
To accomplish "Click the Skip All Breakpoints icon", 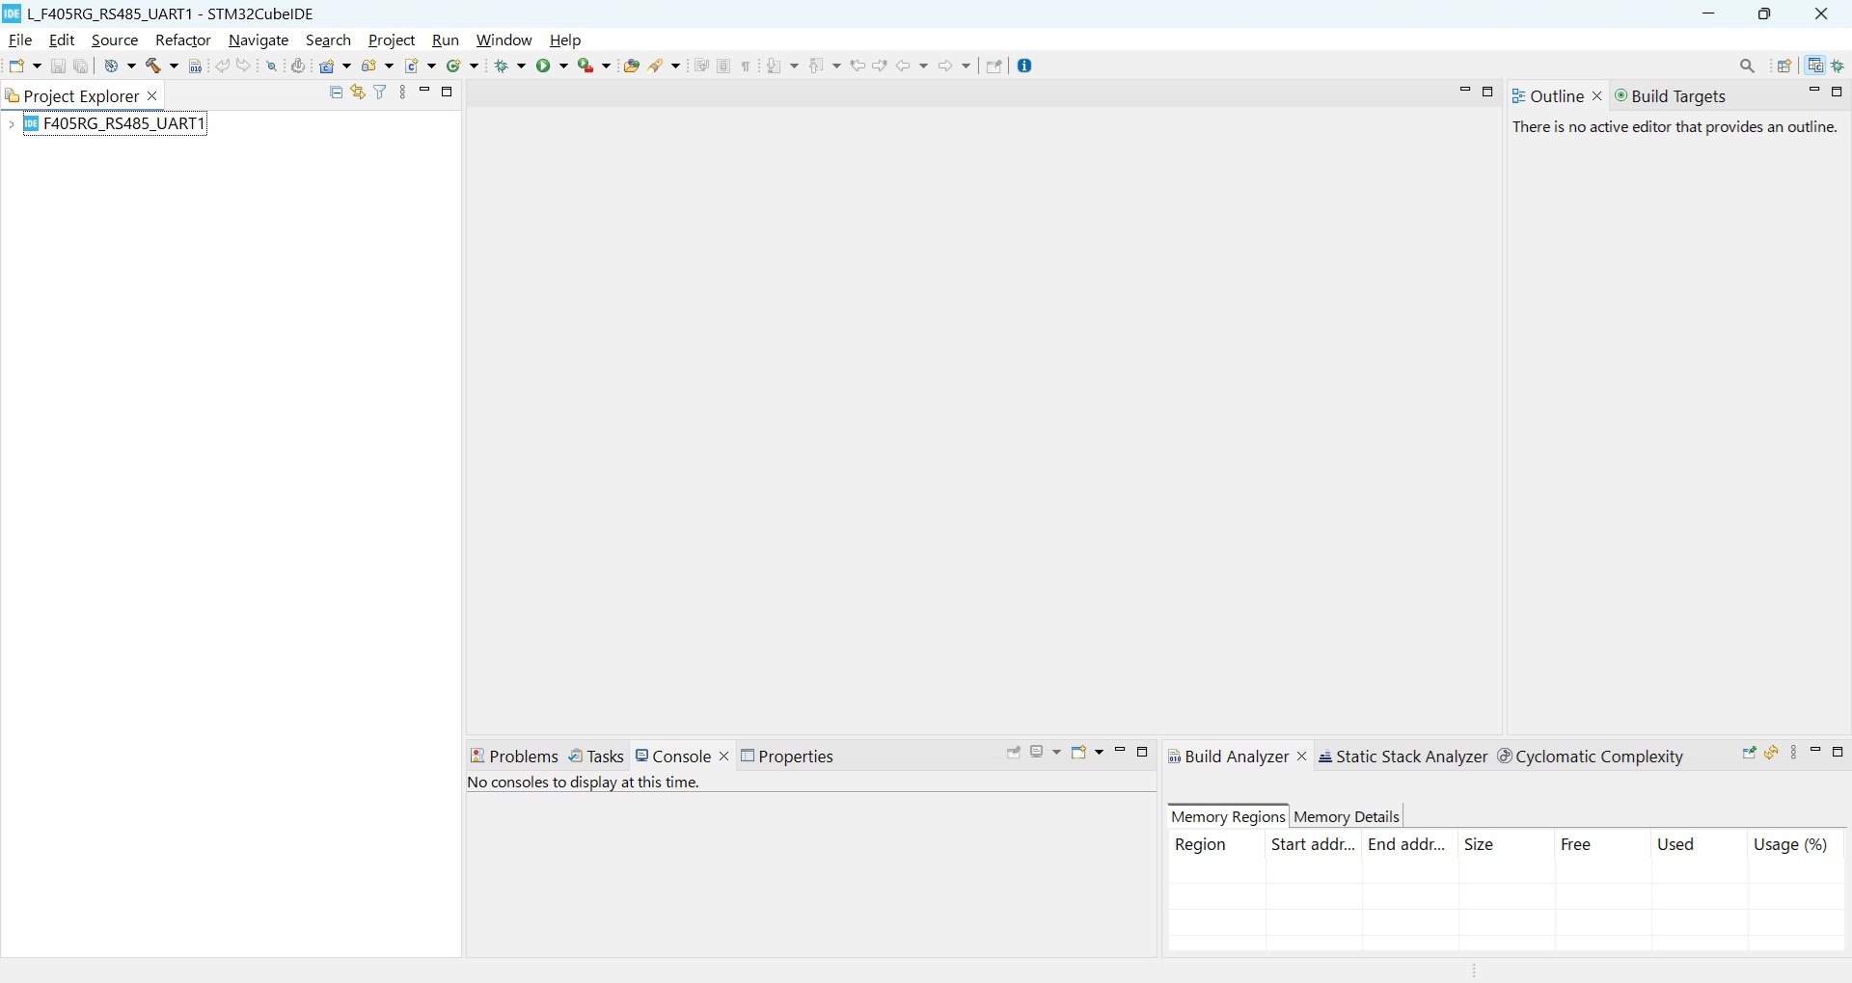I will click(273, 66).
